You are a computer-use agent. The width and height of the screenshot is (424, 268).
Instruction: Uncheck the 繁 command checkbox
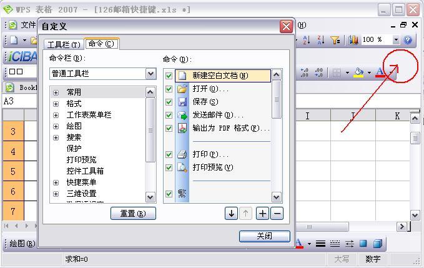coord(169,194)
